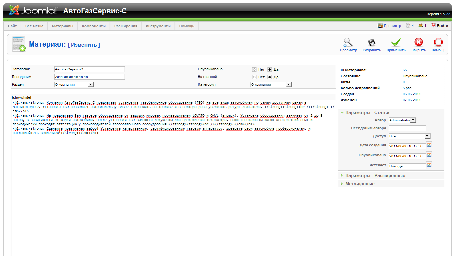Click the Дата создания date field
The height and width of the screenshot is (256, 455).
pos(407,146)
